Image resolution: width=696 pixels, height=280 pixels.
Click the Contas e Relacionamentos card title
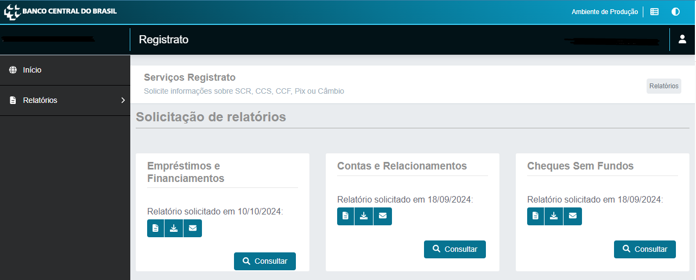(x=402, y=166)
